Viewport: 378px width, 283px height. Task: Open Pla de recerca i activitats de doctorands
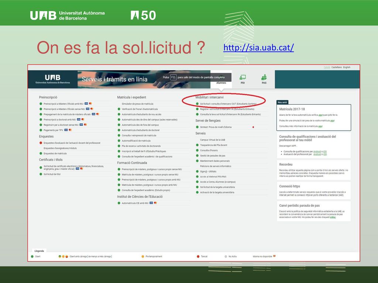pyautogui.click(x=141, y=146)
